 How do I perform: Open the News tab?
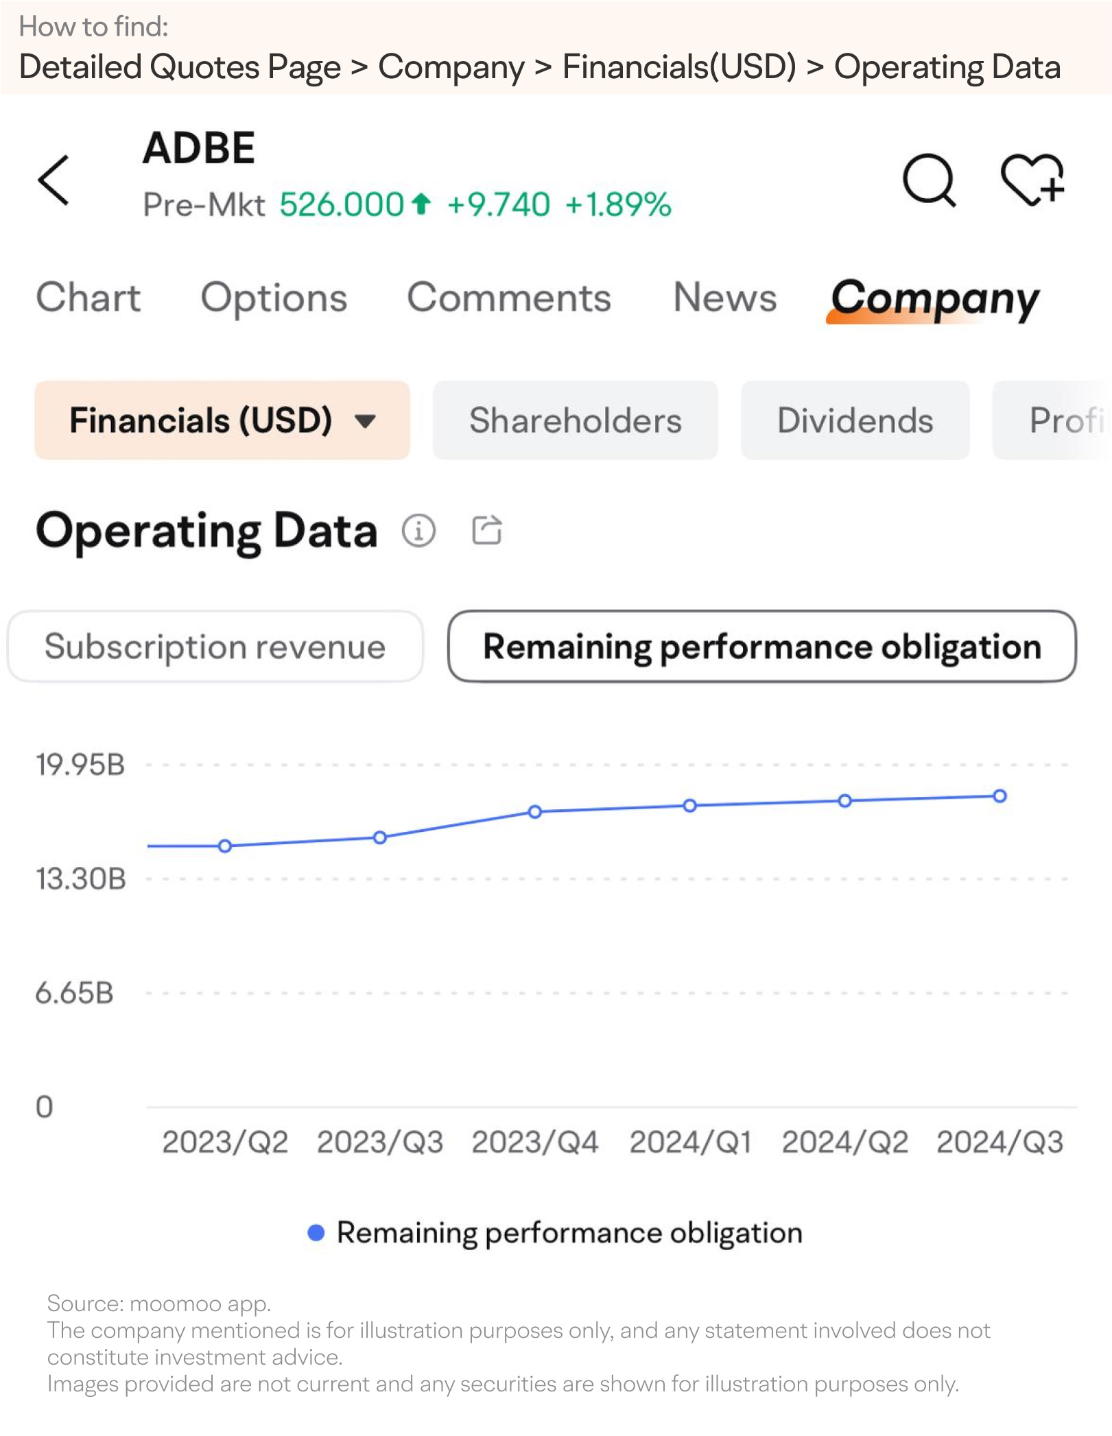coord(725,298)
